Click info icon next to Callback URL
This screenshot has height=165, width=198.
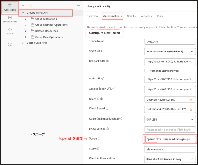(108, 61)
